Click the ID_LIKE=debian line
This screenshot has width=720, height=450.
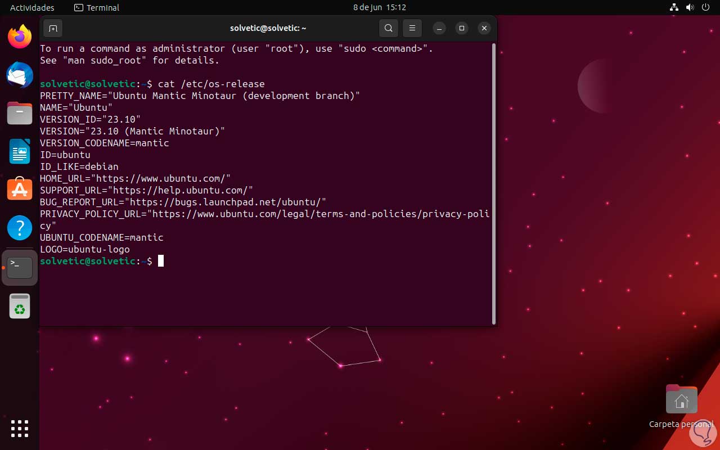pyautogui.click(x=79, y=166)
